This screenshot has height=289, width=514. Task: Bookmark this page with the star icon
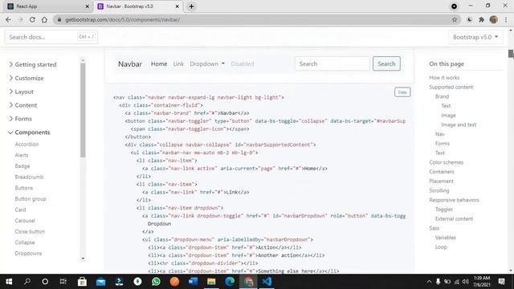coord(455,19)
